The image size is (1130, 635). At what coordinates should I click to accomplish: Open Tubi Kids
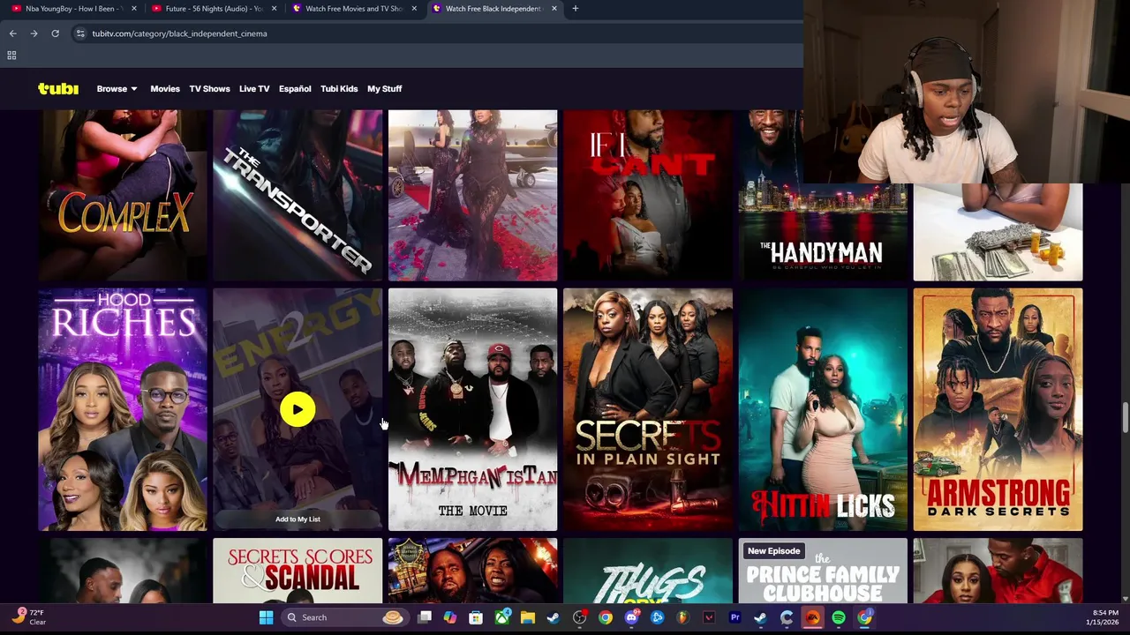click(x=339, y=88)
